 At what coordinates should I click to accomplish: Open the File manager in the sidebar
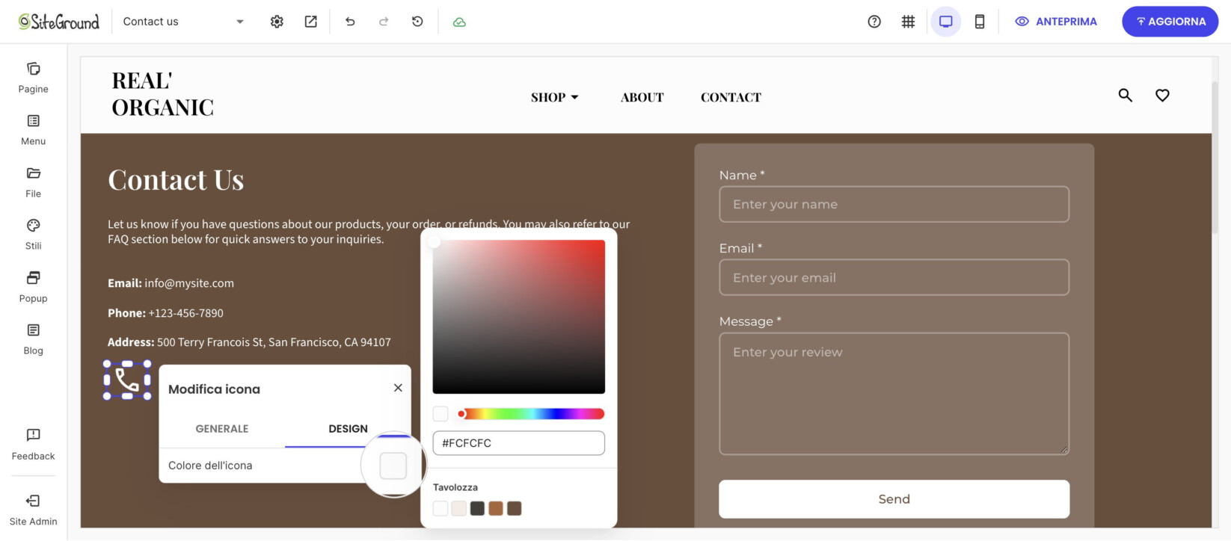33,182
